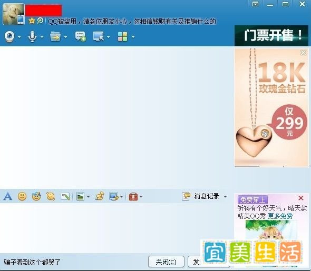Open window menu button in title bar
The height and width of the screenshot is (271, 311).
point(255,4)
